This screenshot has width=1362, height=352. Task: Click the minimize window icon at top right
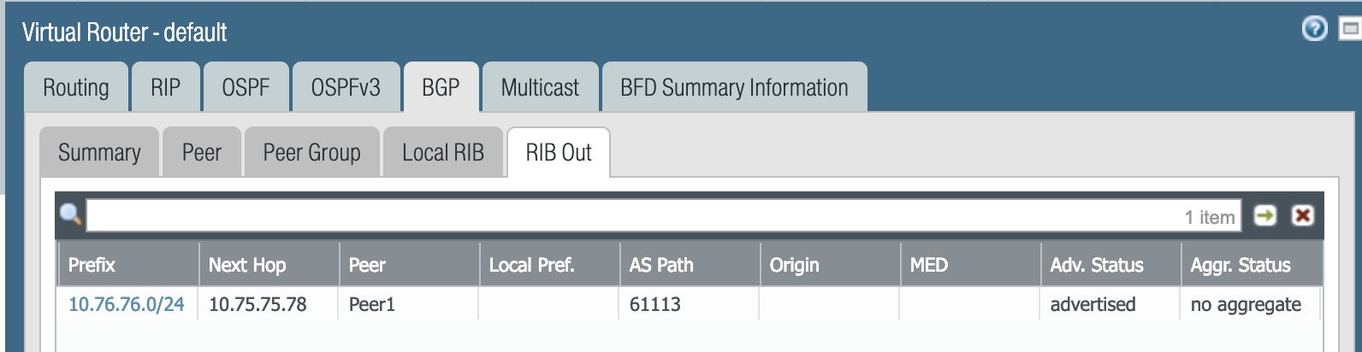pos(1350,29)
